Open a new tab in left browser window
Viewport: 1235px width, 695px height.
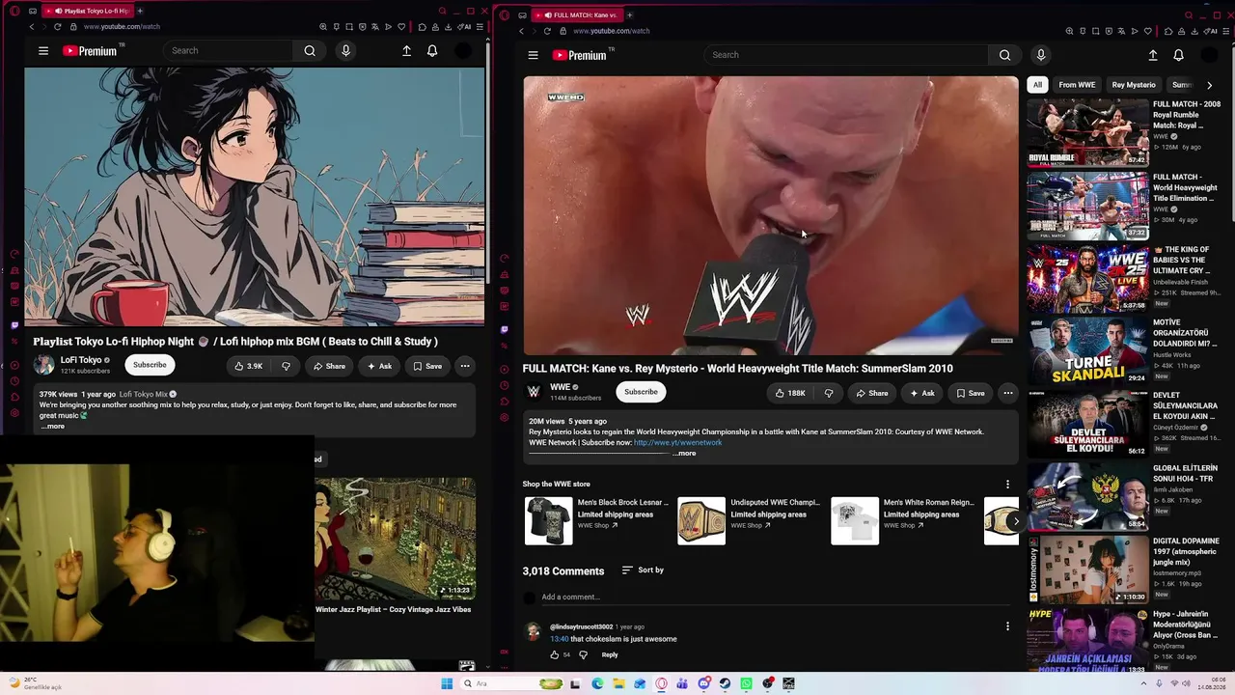pyautogui.click(x=140, y=11)
